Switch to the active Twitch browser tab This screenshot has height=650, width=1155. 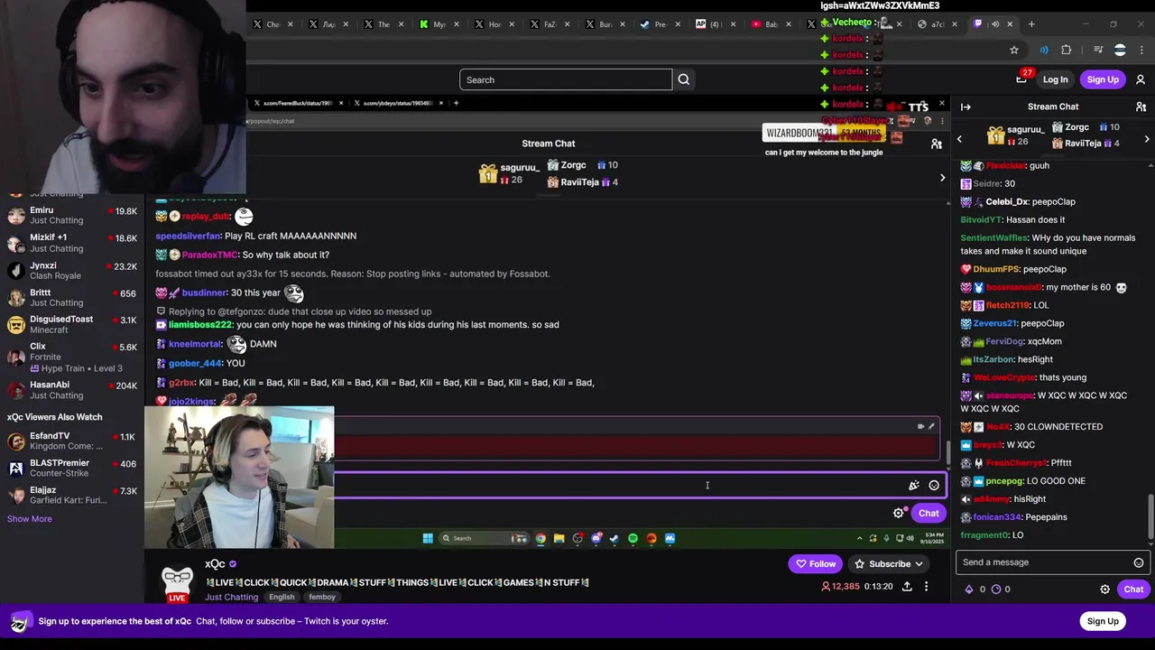pos(993,24)
